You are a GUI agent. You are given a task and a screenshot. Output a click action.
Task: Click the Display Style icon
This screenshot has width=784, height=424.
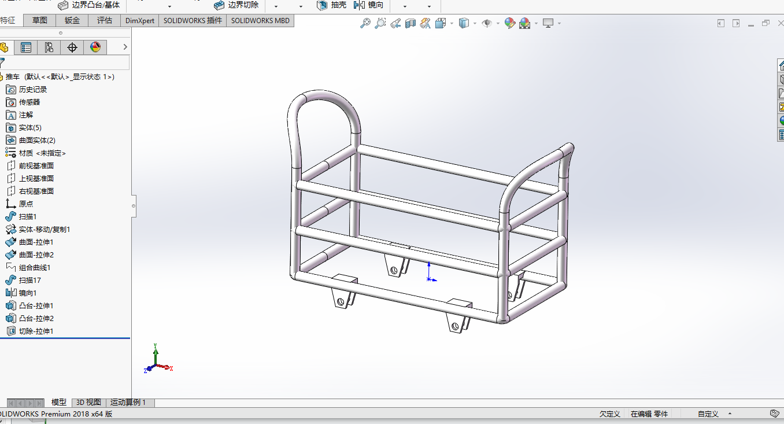click(464, 23)
